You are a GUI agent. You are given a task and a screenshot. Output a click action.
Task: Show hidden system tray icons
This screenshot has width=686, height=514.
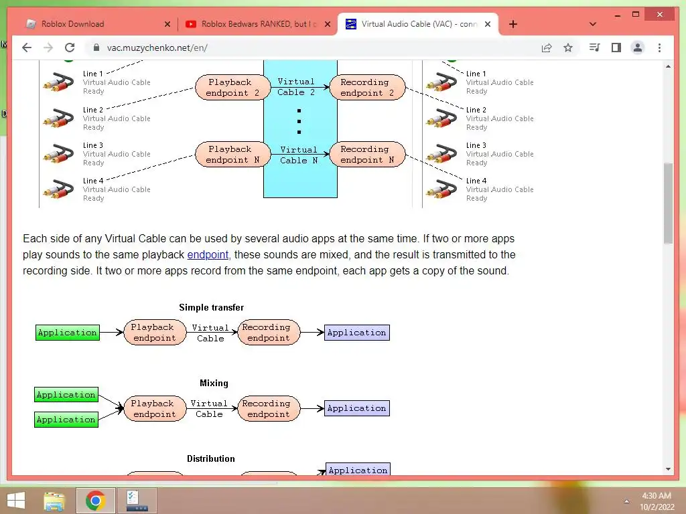tap(626, 501)
